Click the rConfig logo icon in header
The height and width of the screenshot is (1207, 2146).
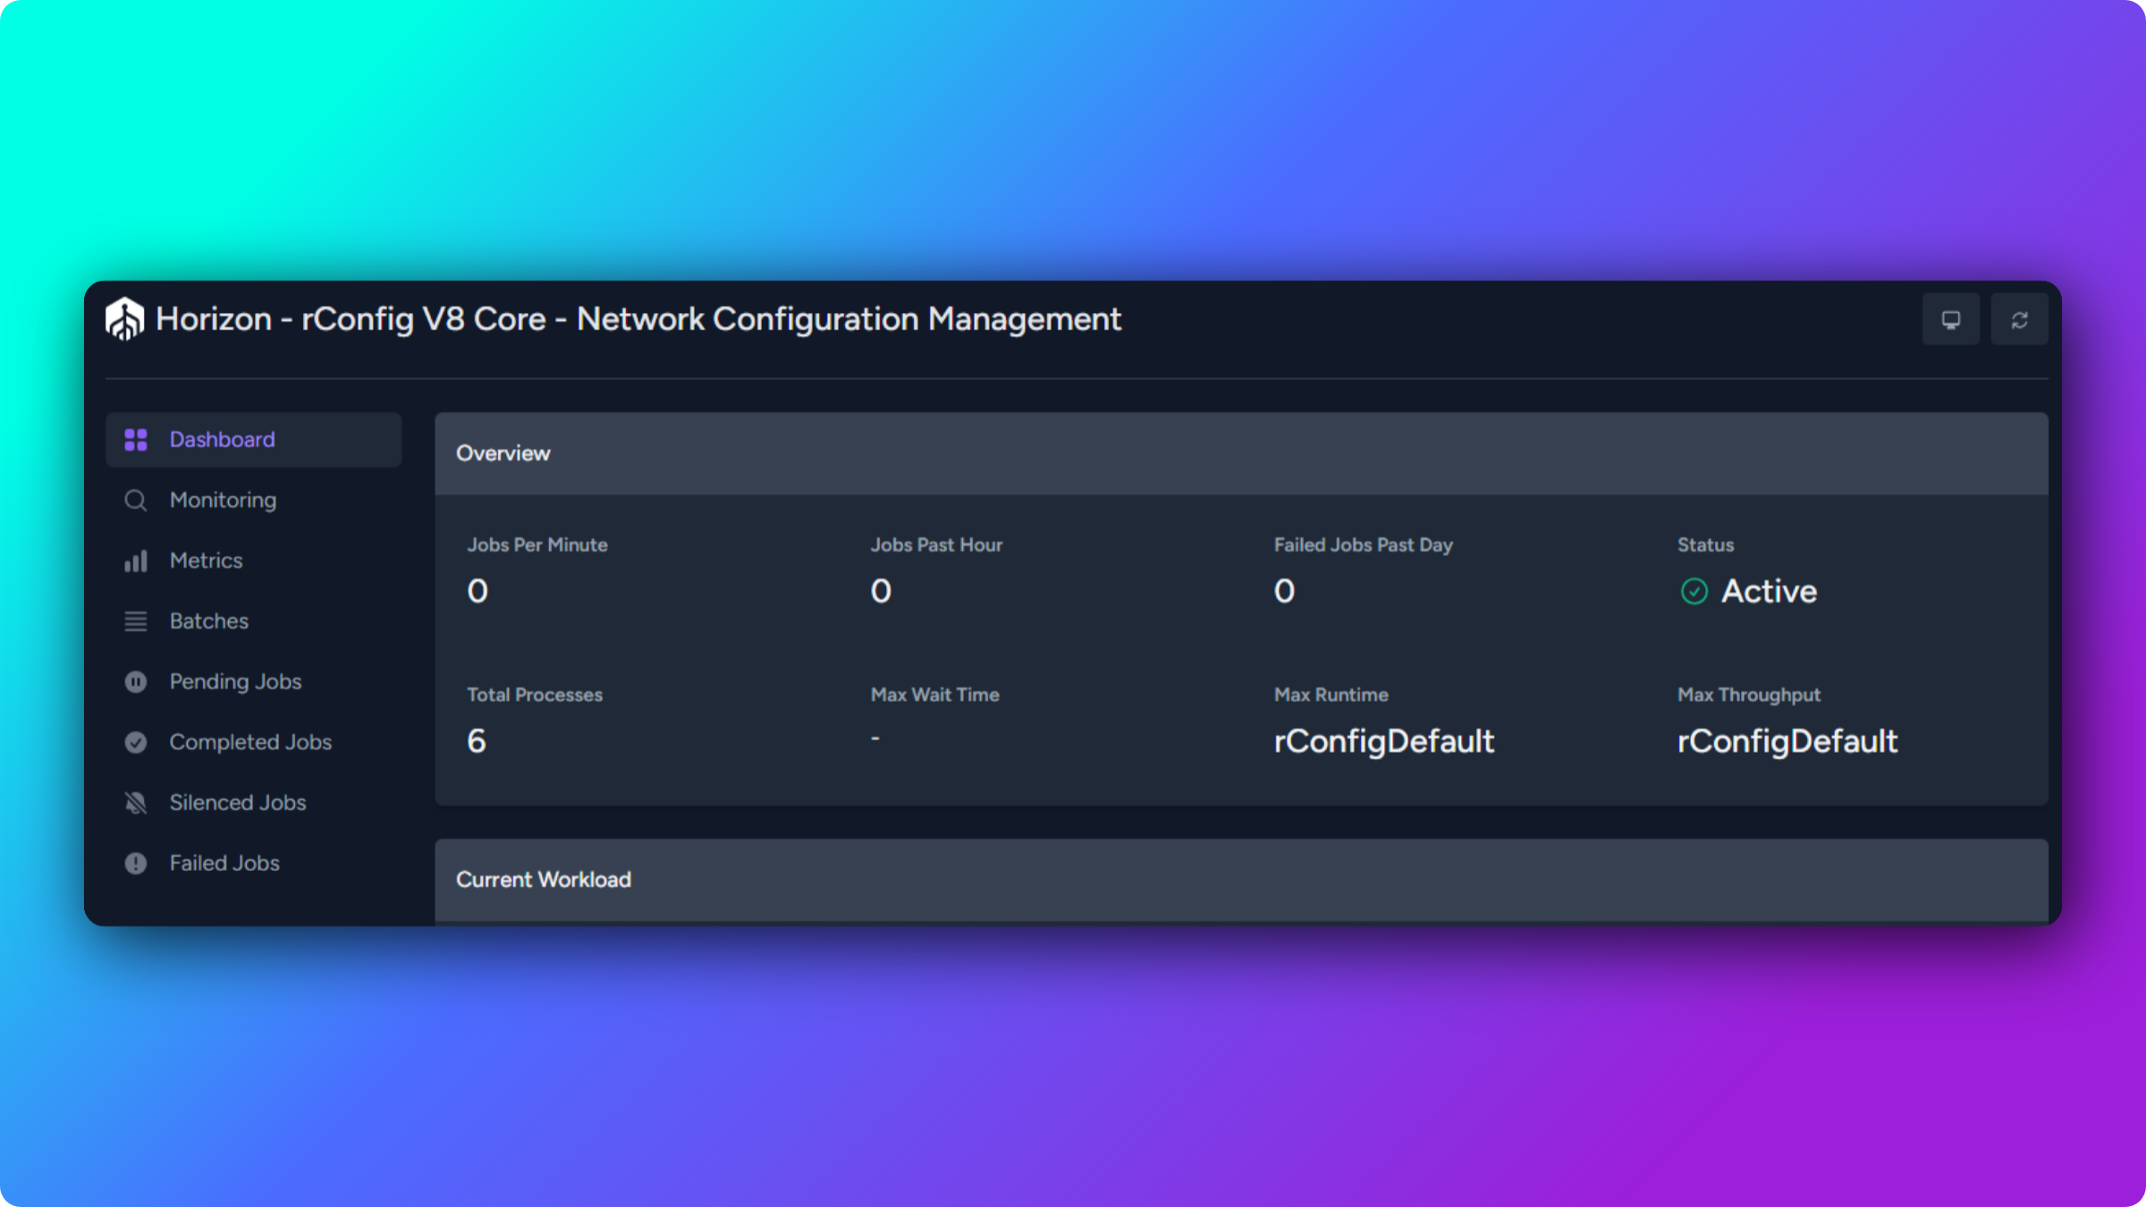124,319
